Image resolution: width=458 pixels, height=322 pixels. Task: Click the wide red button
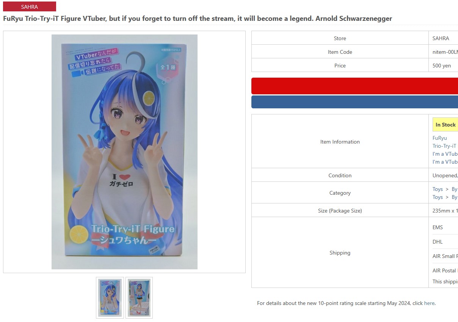coord(354,86)
